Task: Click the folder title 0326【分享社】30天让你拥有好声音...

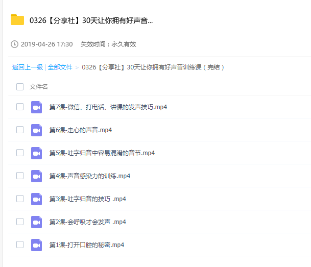Action: (x=91, y=20)
